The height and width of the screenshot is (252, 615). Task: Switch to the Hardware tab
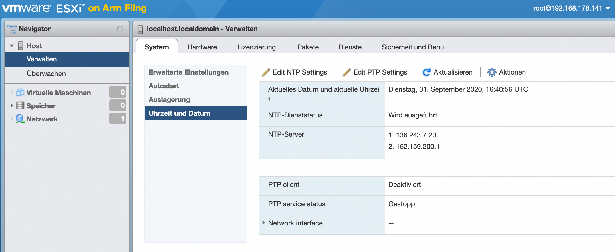(202, 47)
